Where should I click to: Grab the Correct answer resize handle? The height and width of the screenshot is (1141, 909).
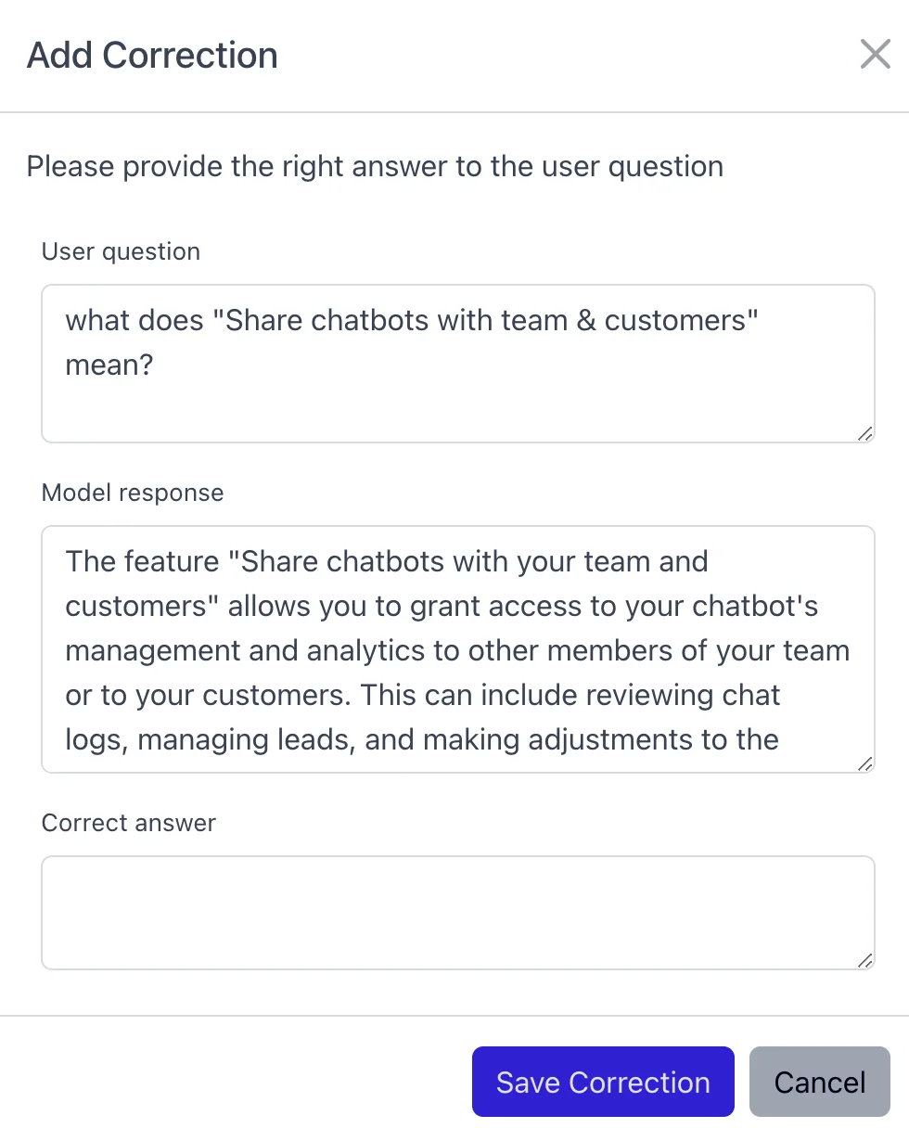(864, 960)
